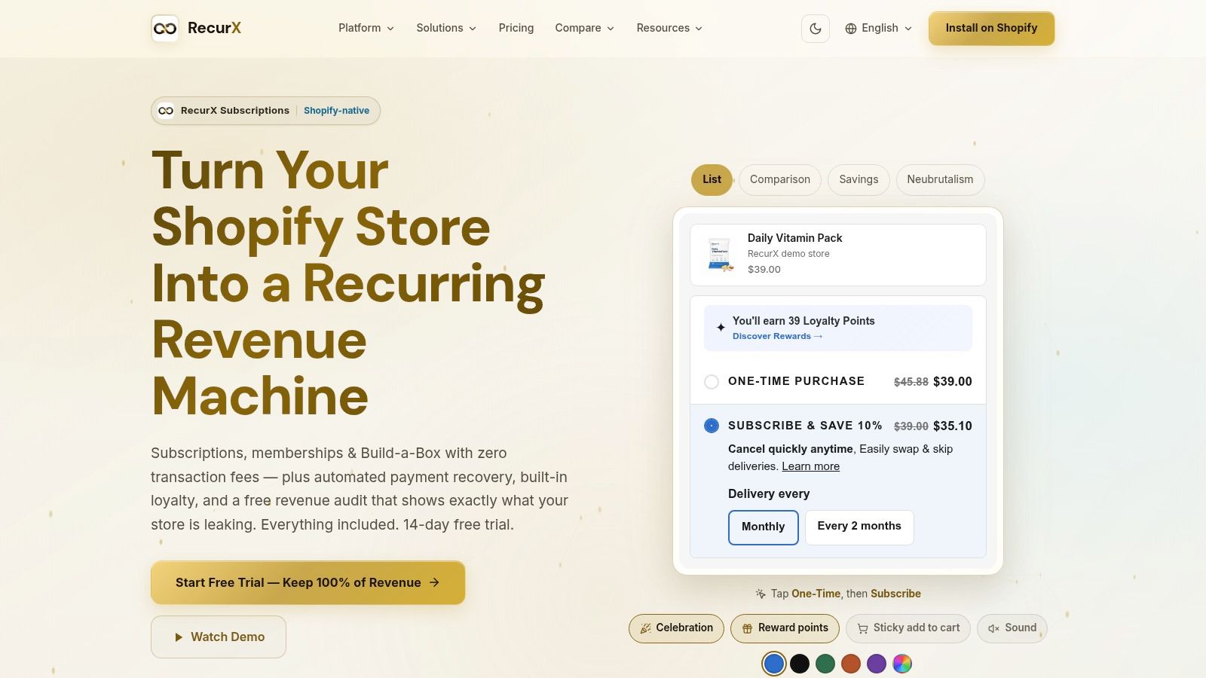Select the purple color swatch
The height and width of the screenshot is (678, 1206).
[877, 664]
